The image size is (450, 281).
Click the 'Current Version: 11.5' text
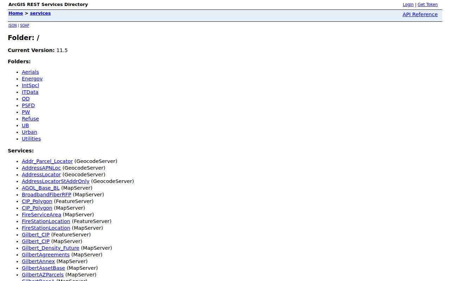(38, 50)
